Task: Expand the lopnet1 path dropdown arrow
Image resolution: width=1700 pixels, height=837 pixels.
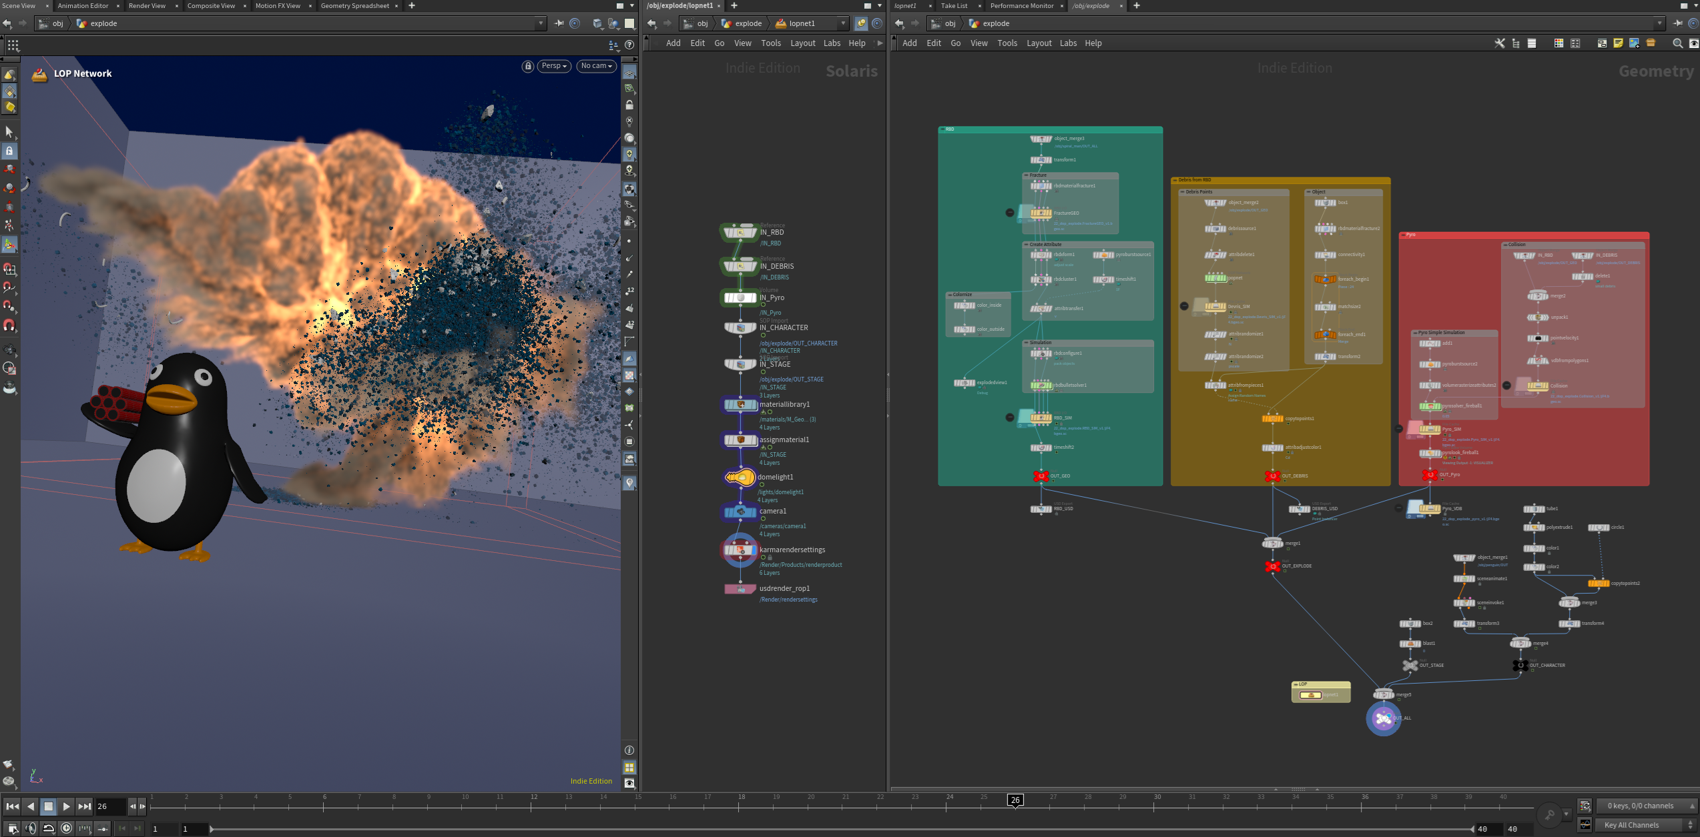Action: tap(843, 23)
